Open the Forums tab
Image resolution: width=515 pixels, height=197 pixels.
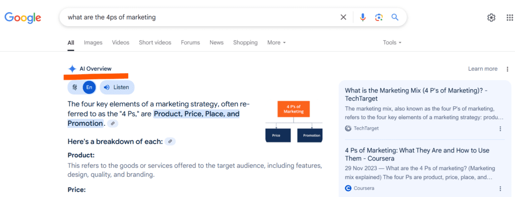tap(191, 43)
